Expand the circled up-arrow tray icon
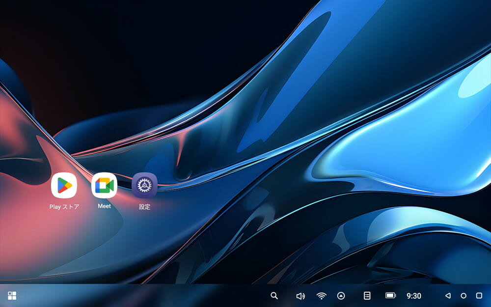This screenshot has height=307, width=491. [x=341, y=296]
